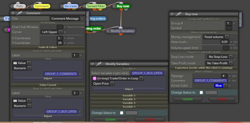
Task: Toggle checkbox next to Row 1 Label
Action: coord(81,55)
